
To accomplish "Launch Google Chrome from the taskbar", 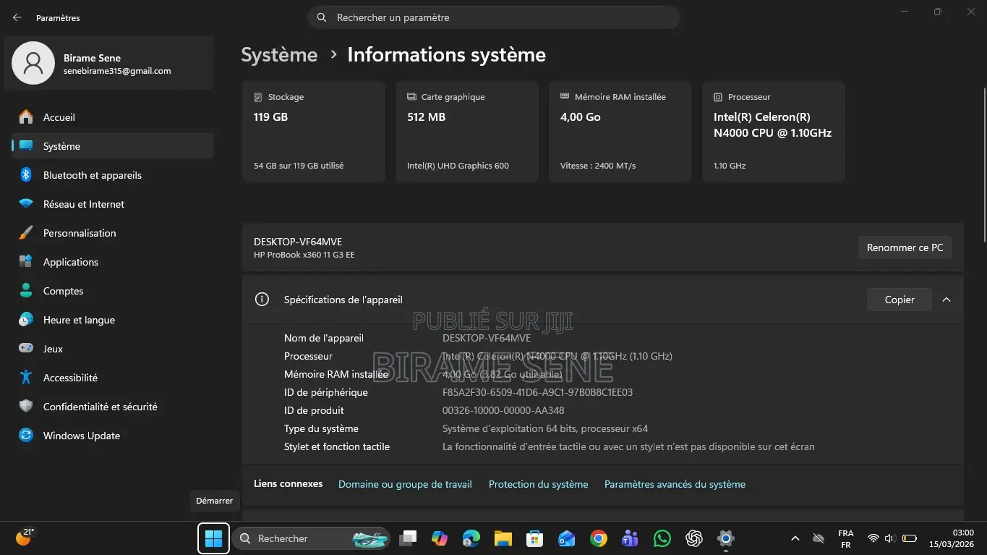I will click(598, 538).
